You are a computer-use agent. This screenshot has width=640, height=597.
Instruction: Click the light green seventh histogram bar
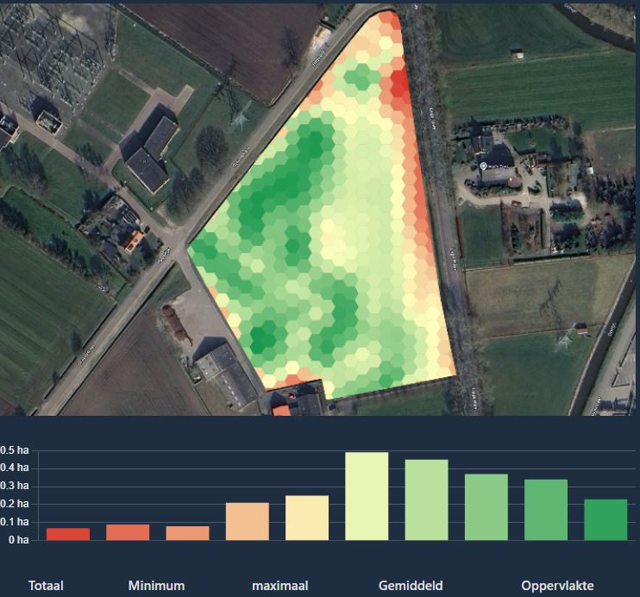[x=426, y=500]
